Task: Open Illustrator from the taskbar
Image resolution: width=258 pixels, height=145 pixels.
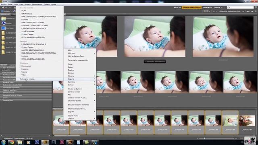Action: point(70,142)
